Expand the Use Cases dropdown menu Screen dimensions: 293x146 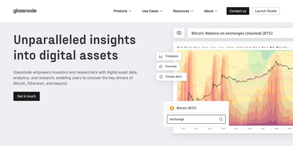(x=152, y=11)
